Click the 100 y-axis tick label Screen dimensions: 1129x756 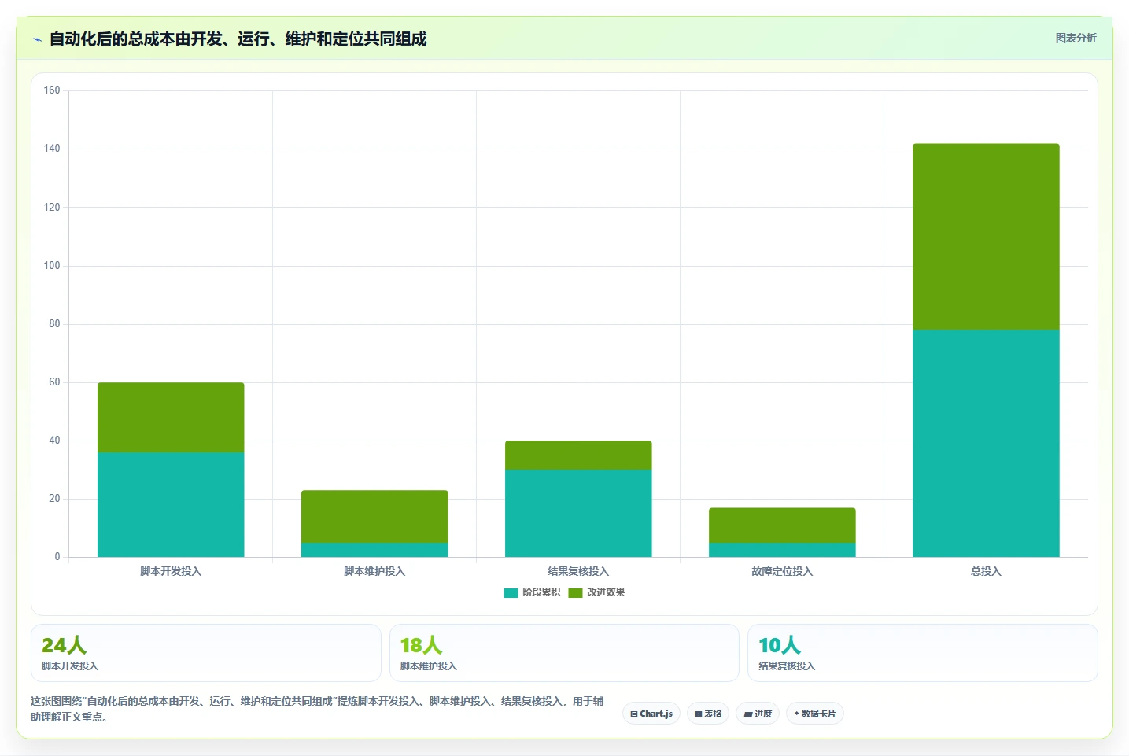(52, 266)
